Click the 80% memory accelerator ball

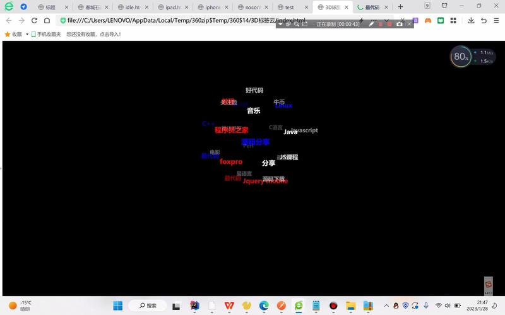(461, 57)
